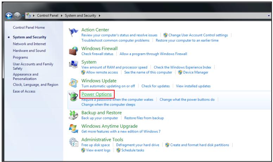
Task: Click Check firewall status
Action: (x=97, y=54)
